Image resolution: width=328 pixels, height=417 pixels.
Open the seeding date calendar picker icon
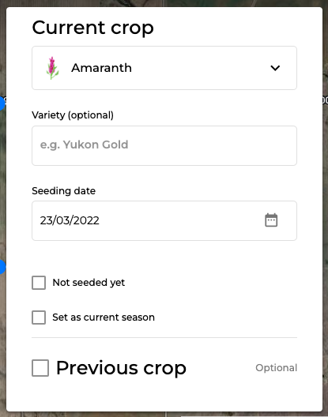click(271, 220)
